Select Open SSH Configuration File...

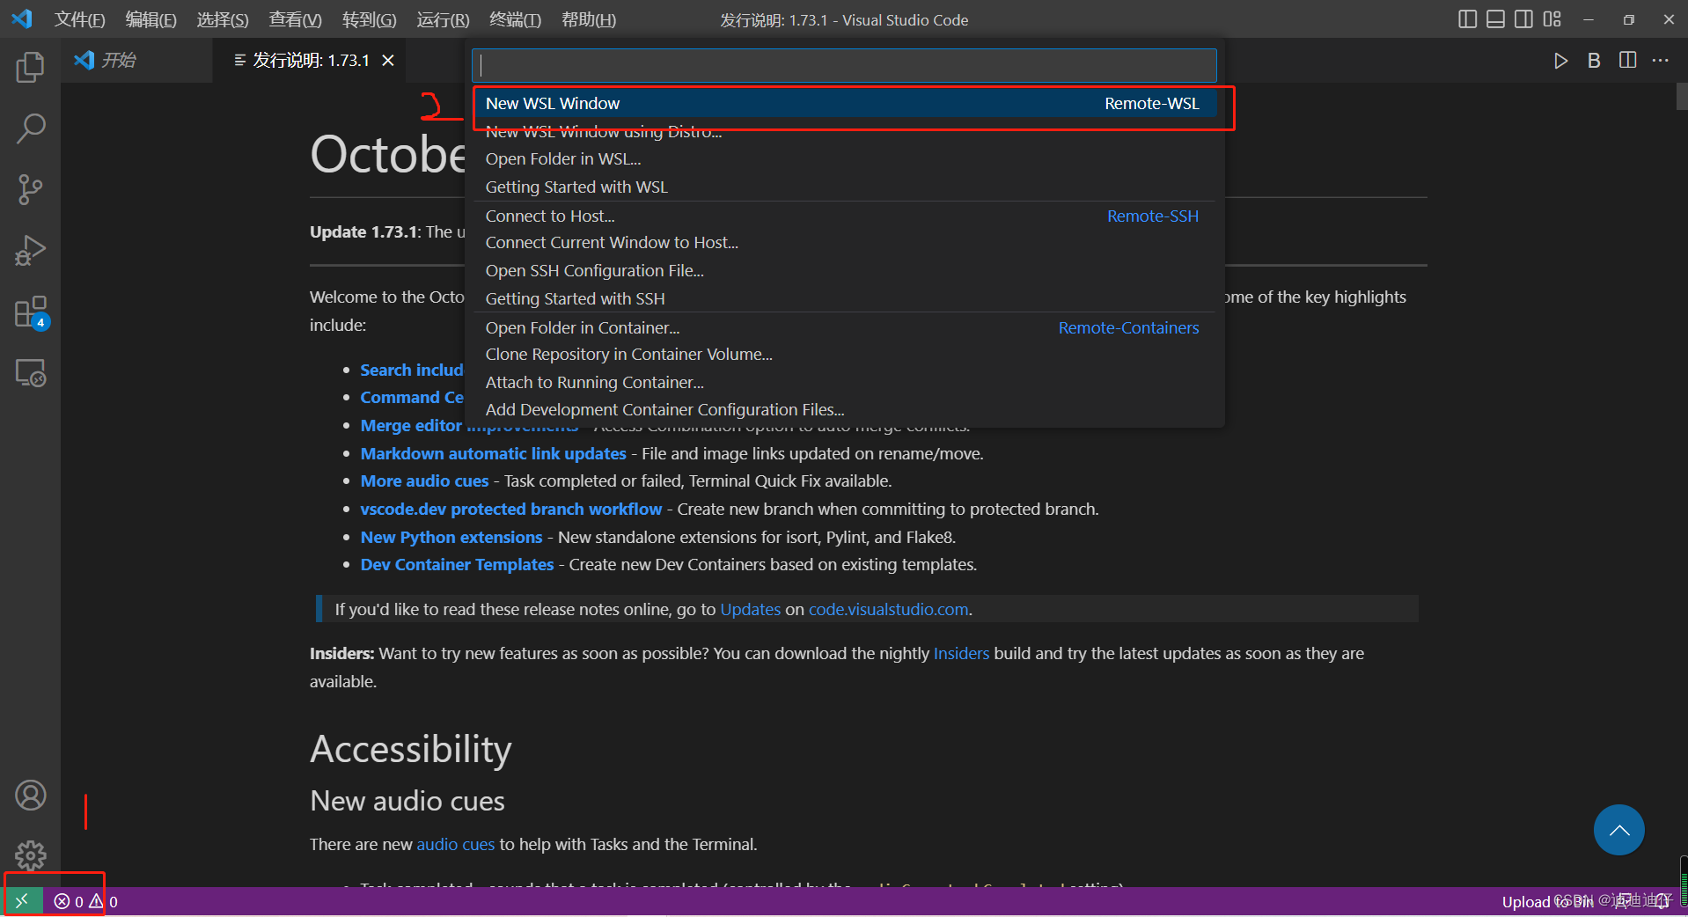844,271
